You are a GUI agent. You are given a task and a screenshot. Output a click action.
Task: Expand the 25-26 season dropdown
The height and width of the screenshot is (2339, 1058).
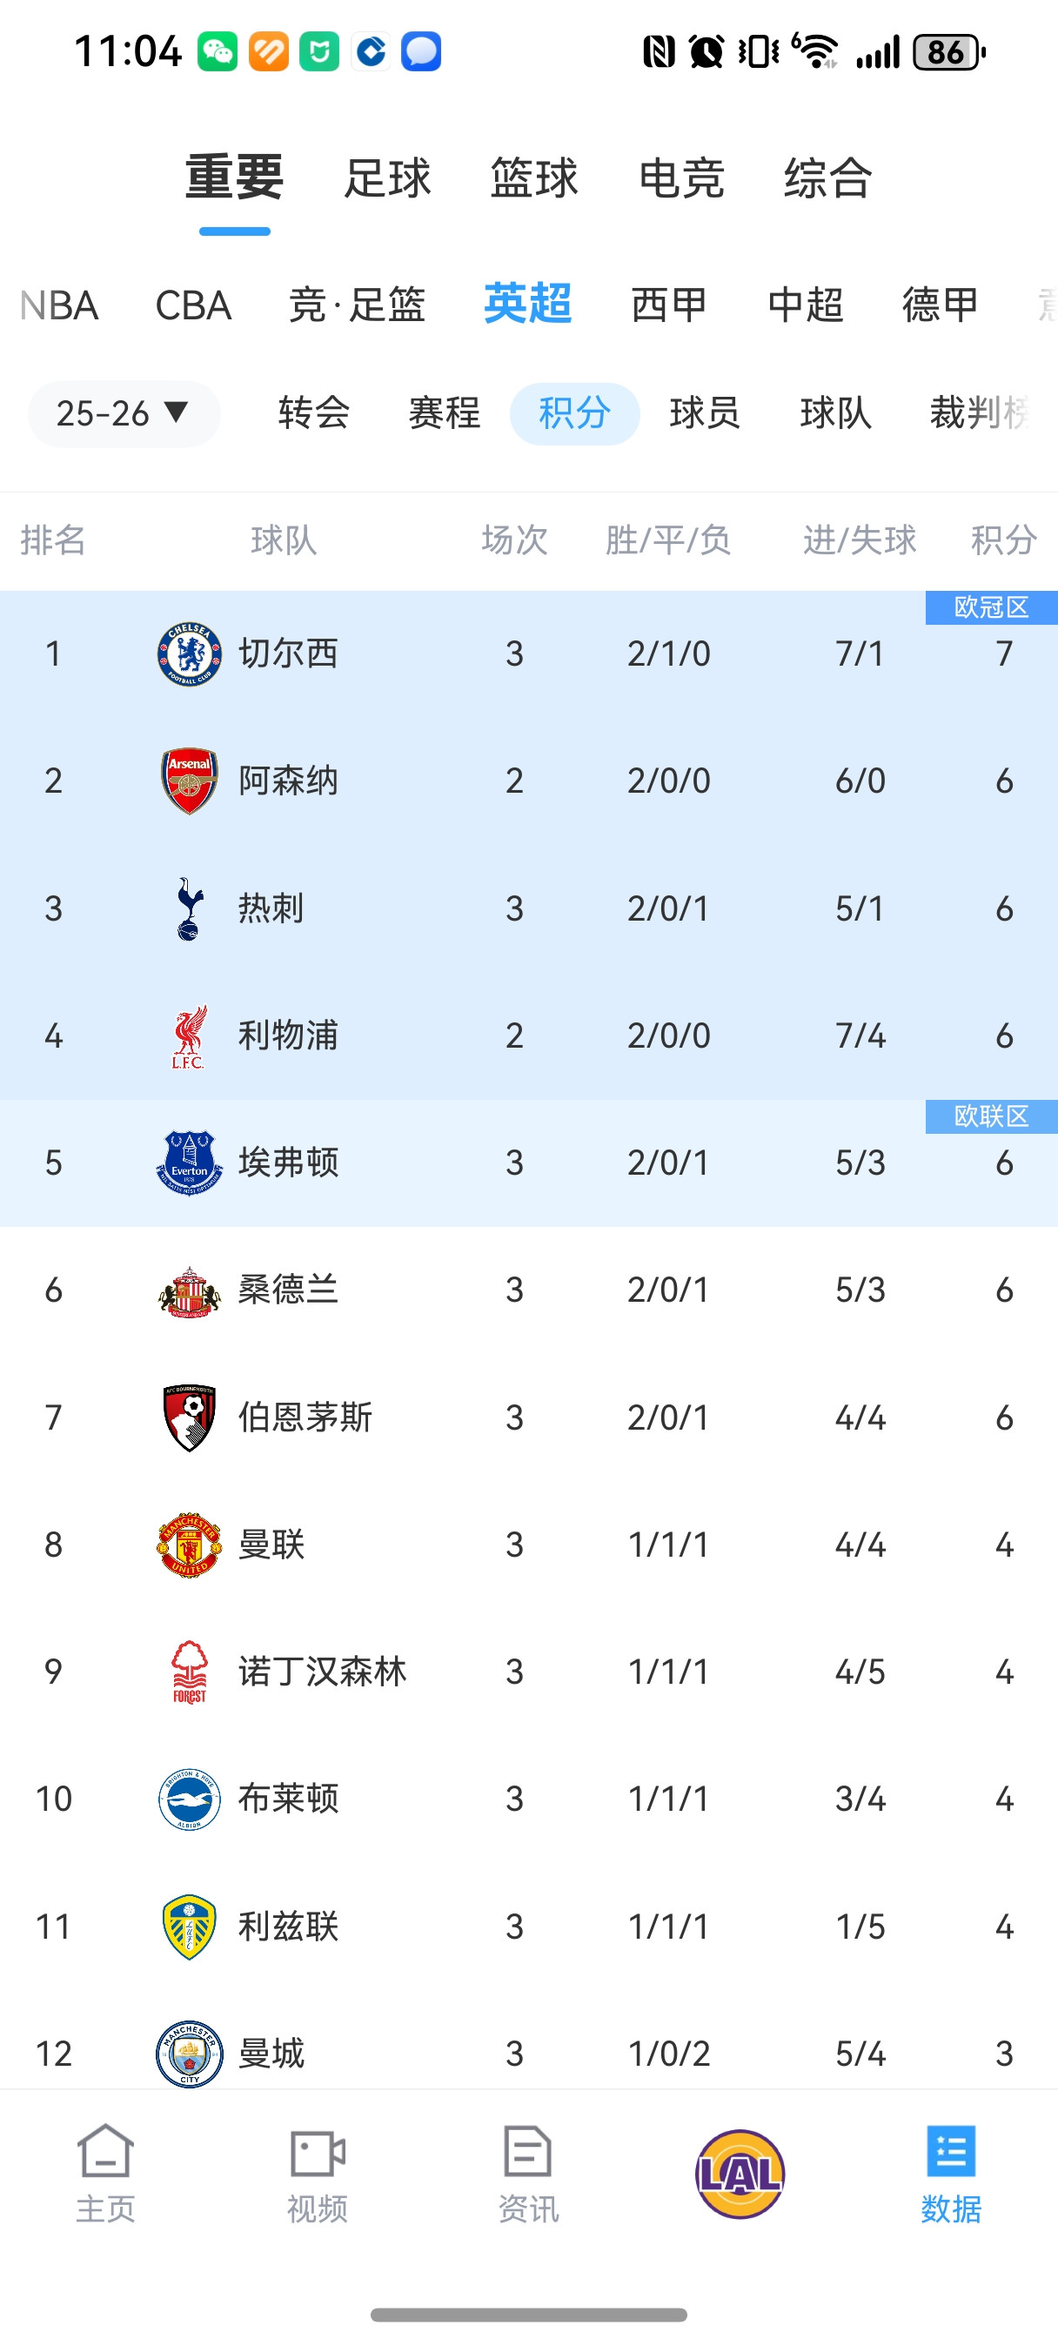click(124, 414)
